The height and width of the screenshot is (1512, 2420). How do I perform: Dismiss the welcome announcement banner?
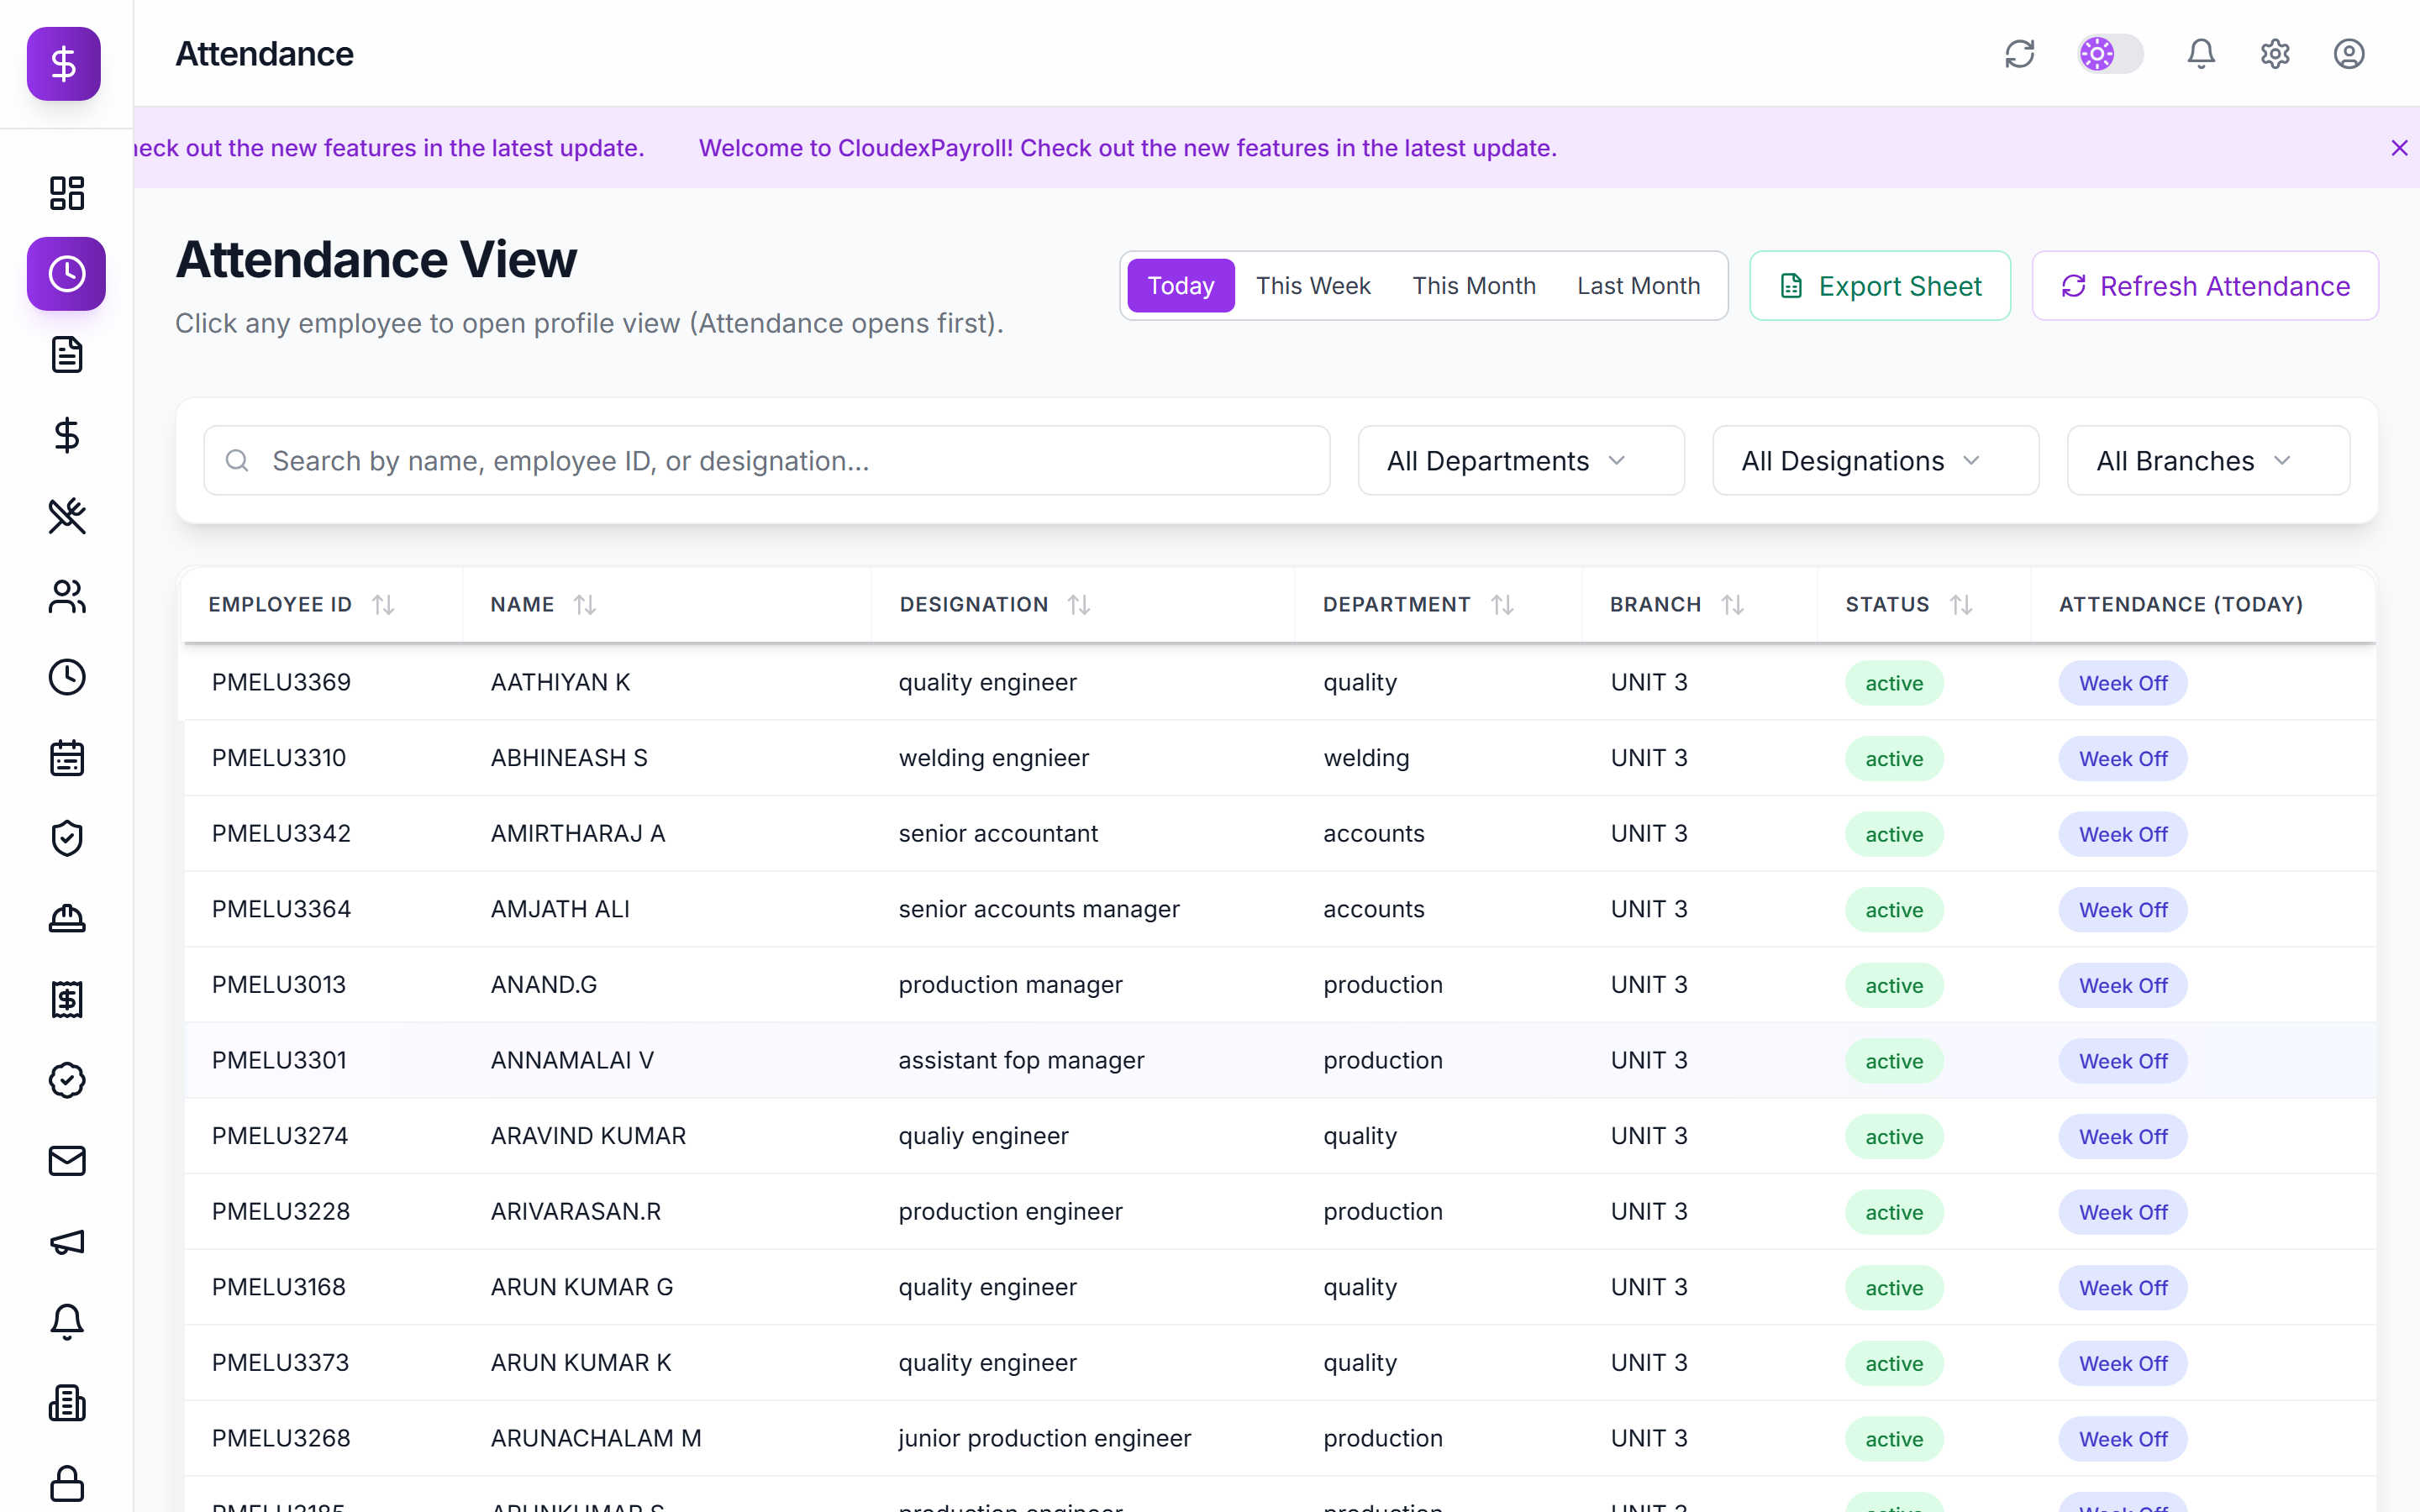[2399, 148]
